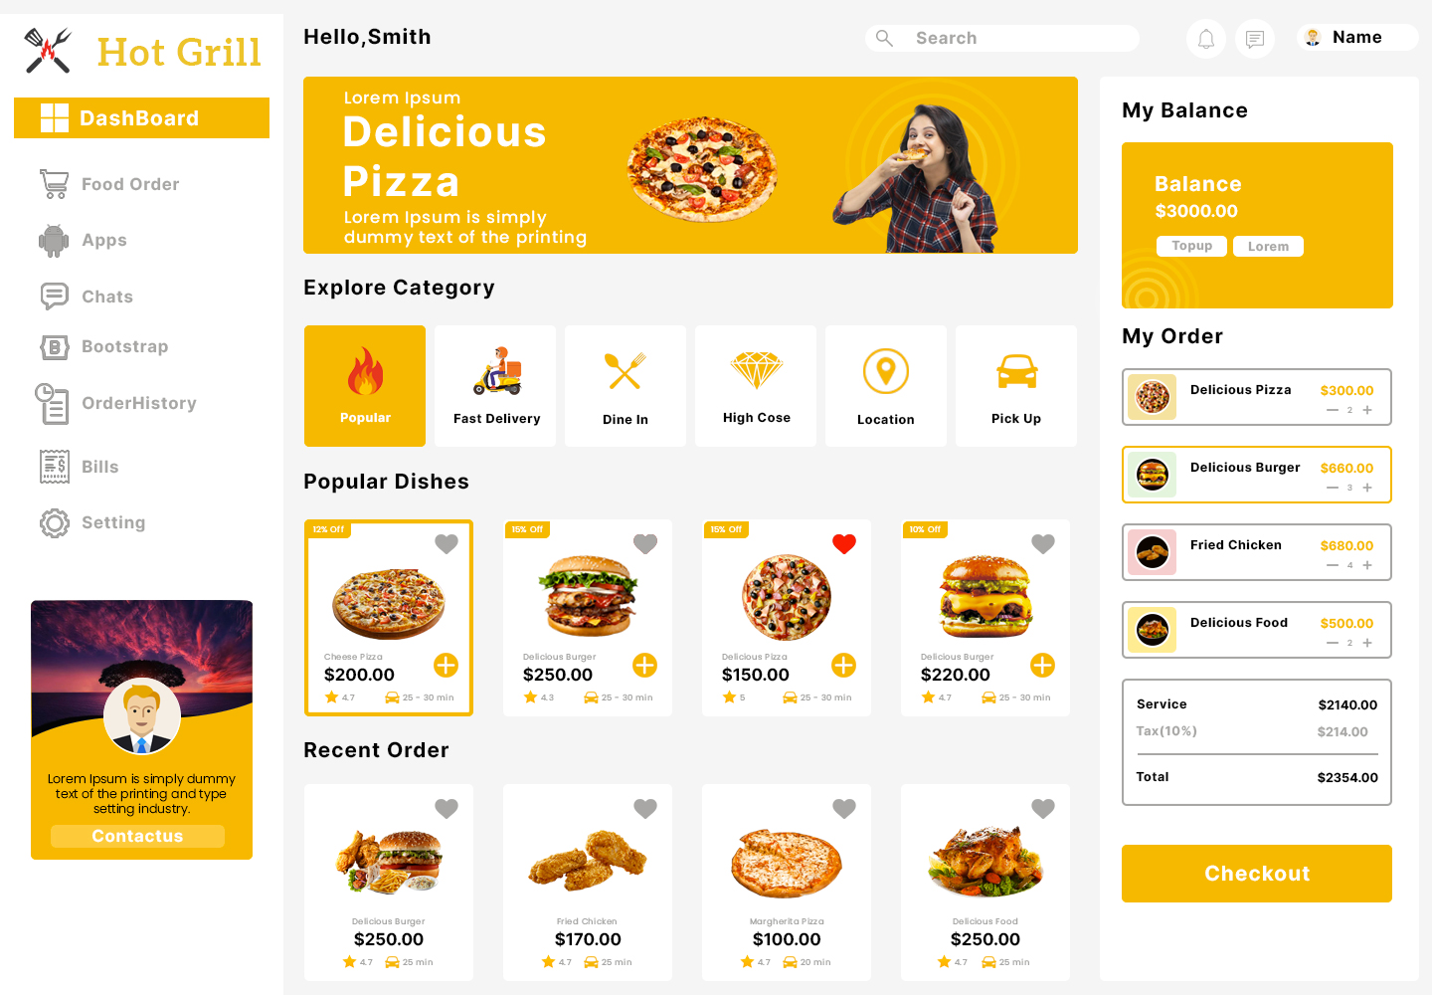Screen dimensions: 1432x995
Task: Increase Delicious Pizza order quantity
Action: [x=1367, y=410]
